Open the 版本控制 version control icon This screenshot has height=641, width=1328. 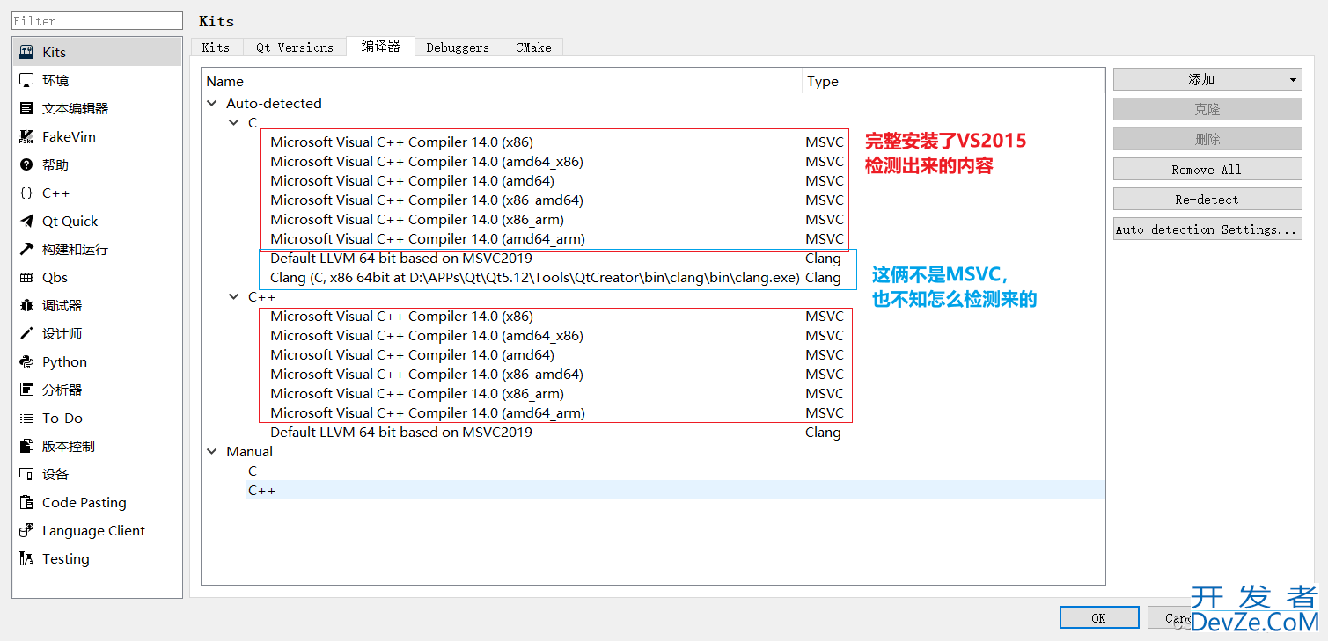[x=26, y=447]
